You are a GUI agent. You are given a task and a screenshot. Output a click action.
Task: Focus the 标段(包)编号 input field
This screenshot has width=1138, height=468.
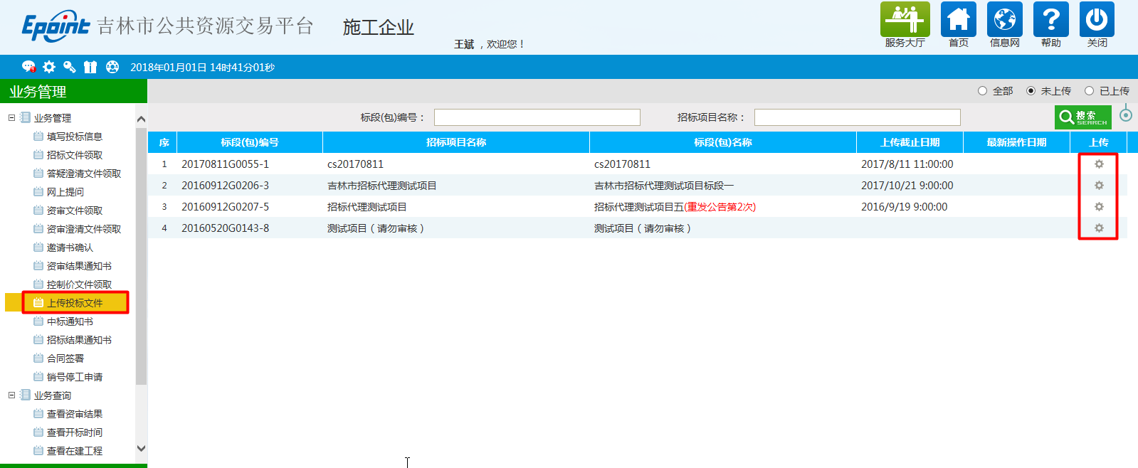coord(537,117)
